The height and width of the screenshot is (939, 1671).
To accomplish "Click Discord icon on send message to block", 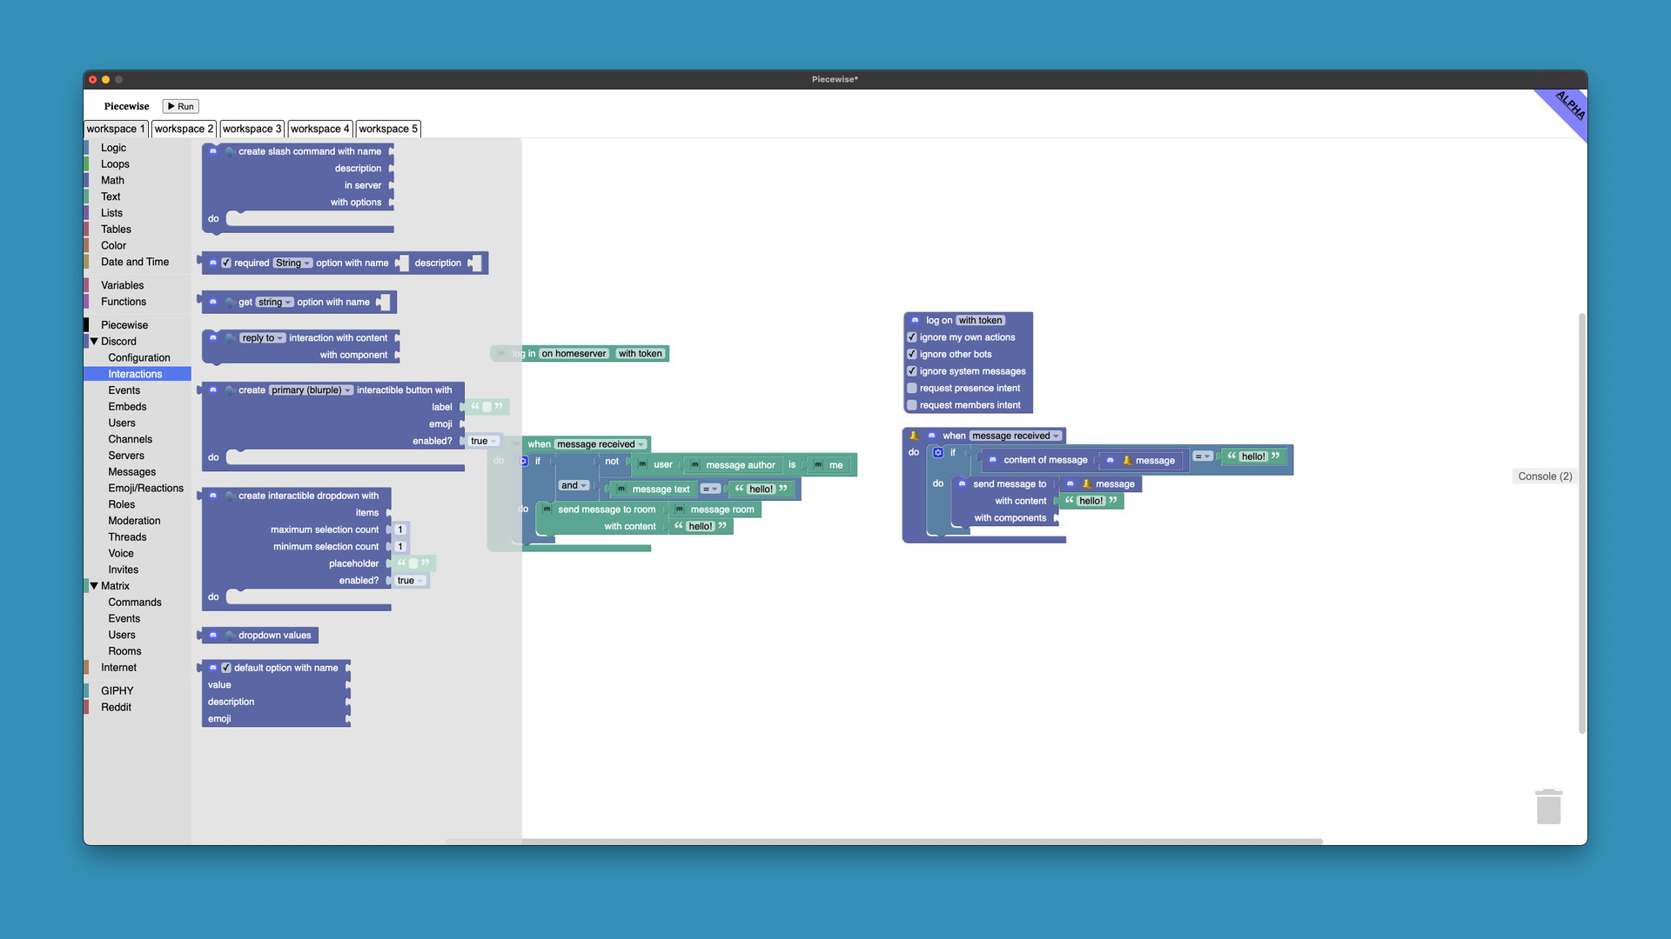I will click(962, 484).
